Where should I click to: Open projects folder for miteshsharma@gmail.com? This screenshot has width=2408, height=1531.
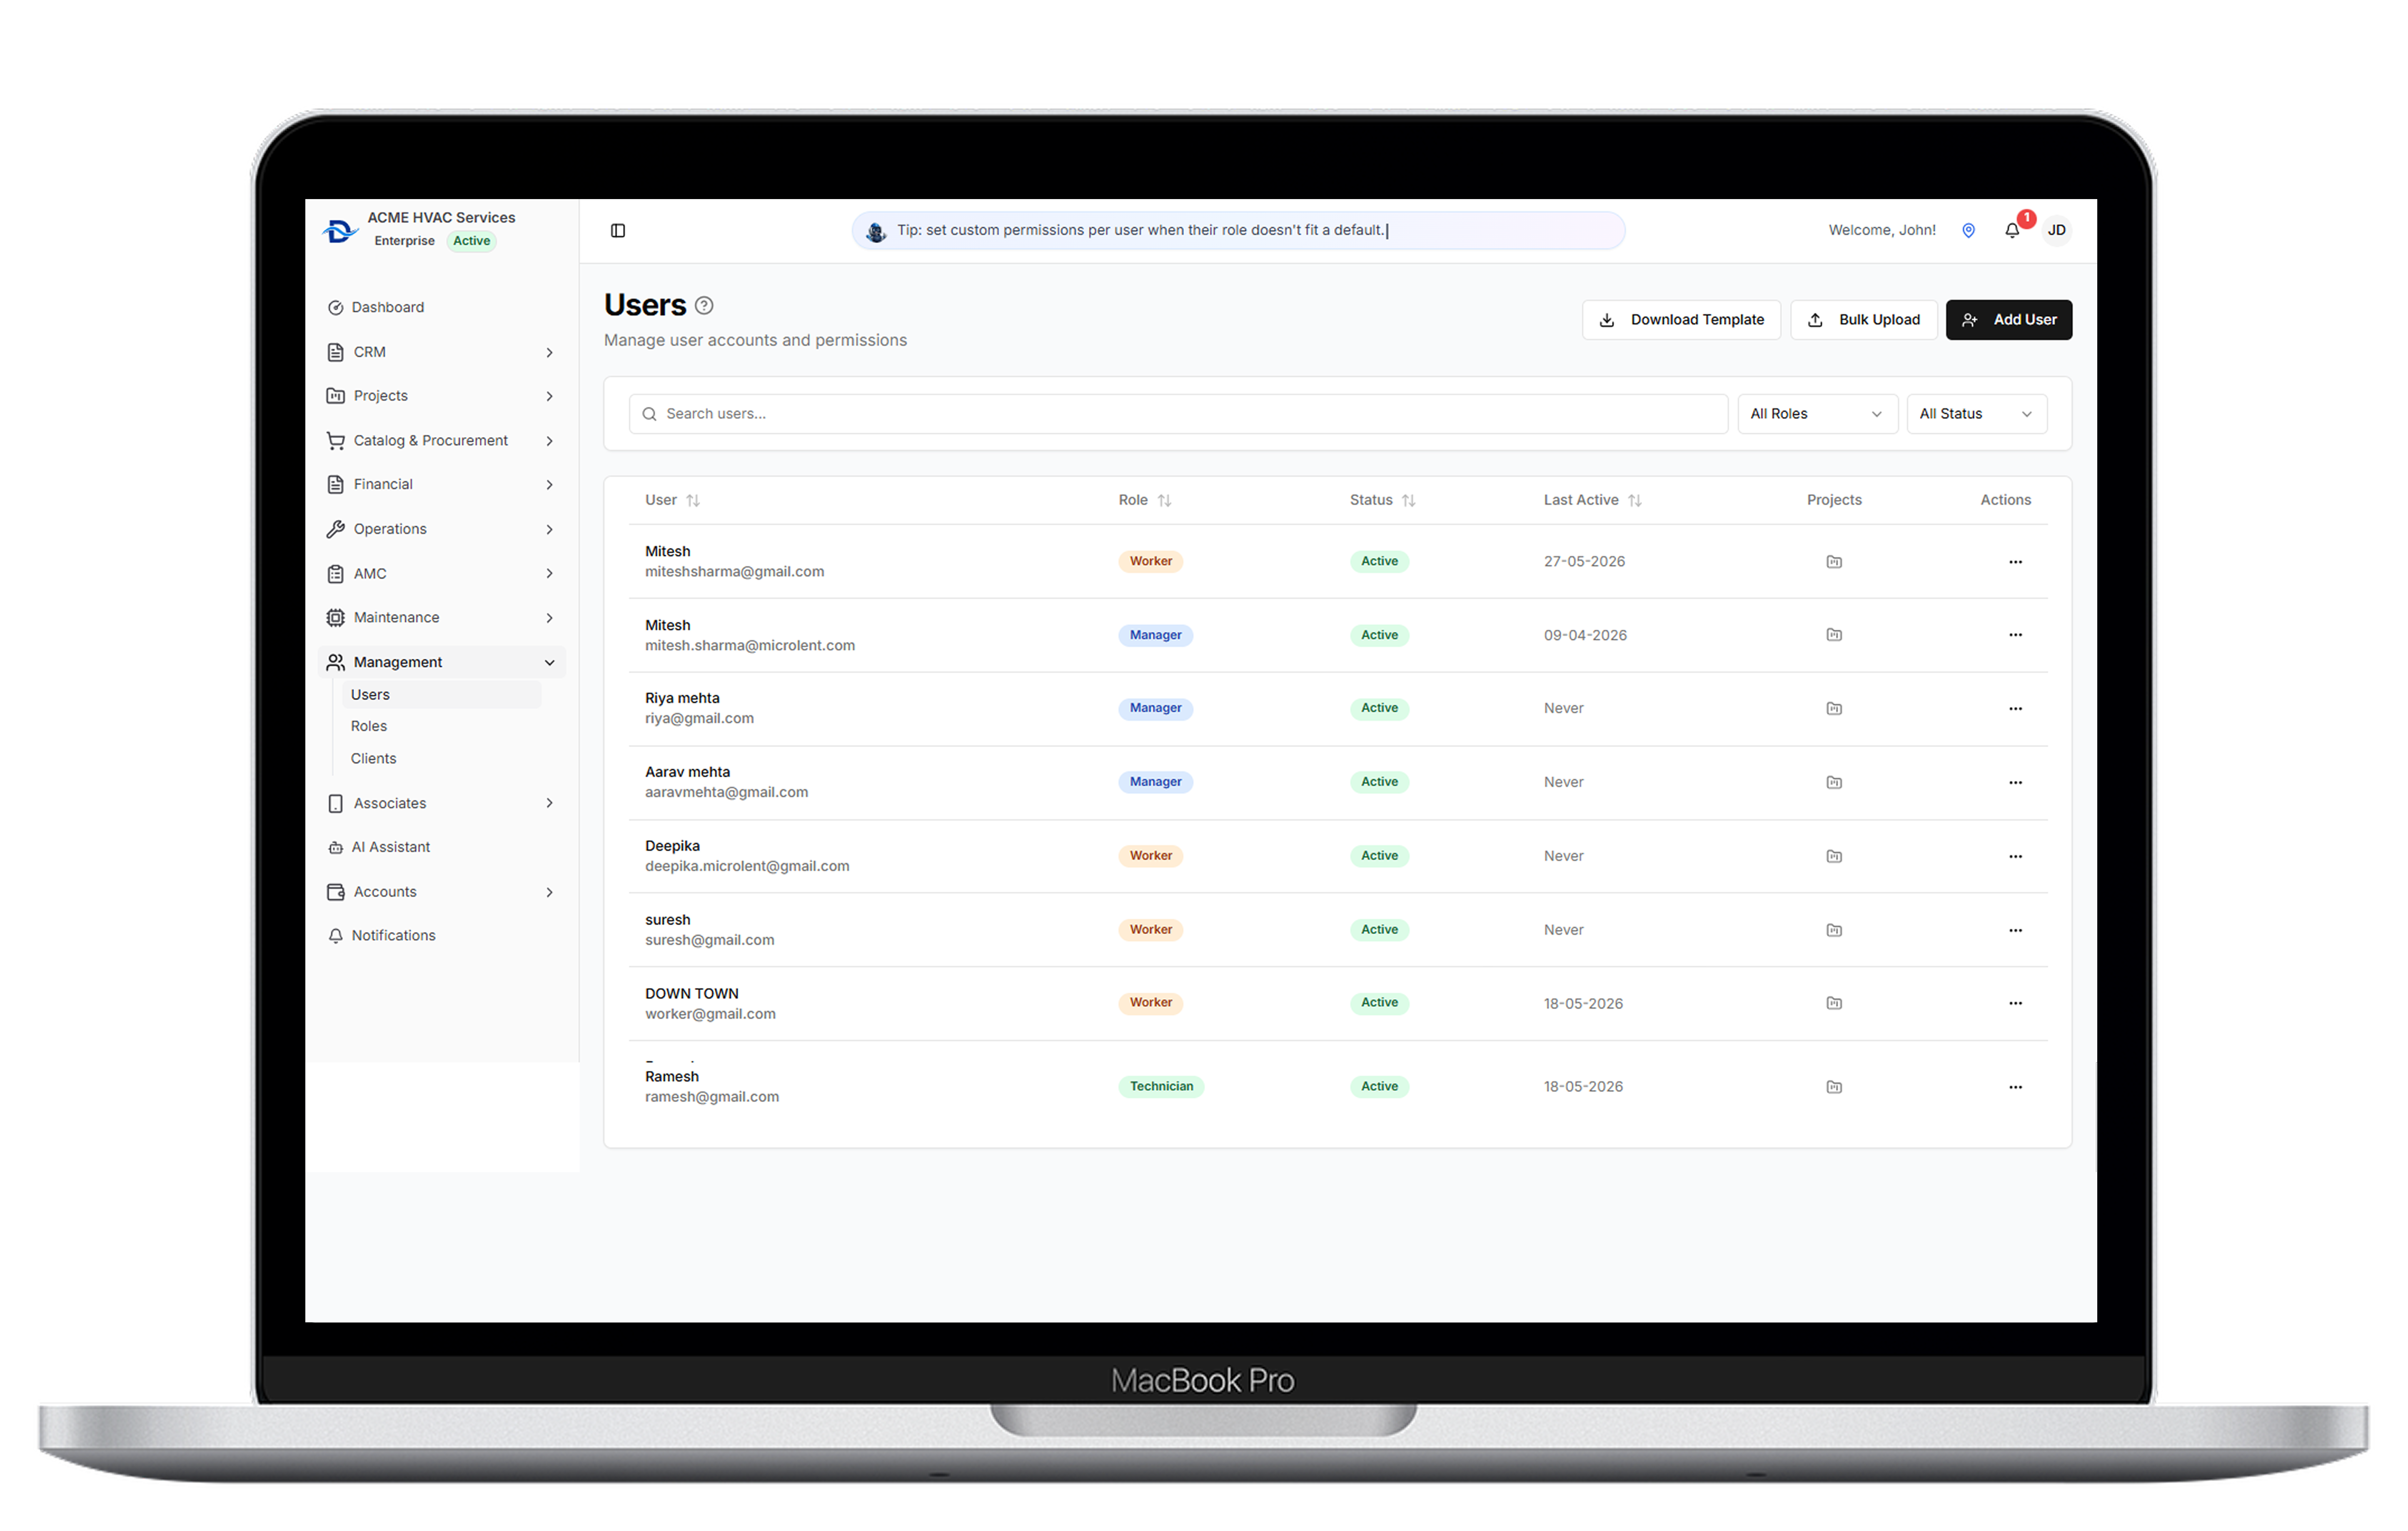(x=1834, y=562)
